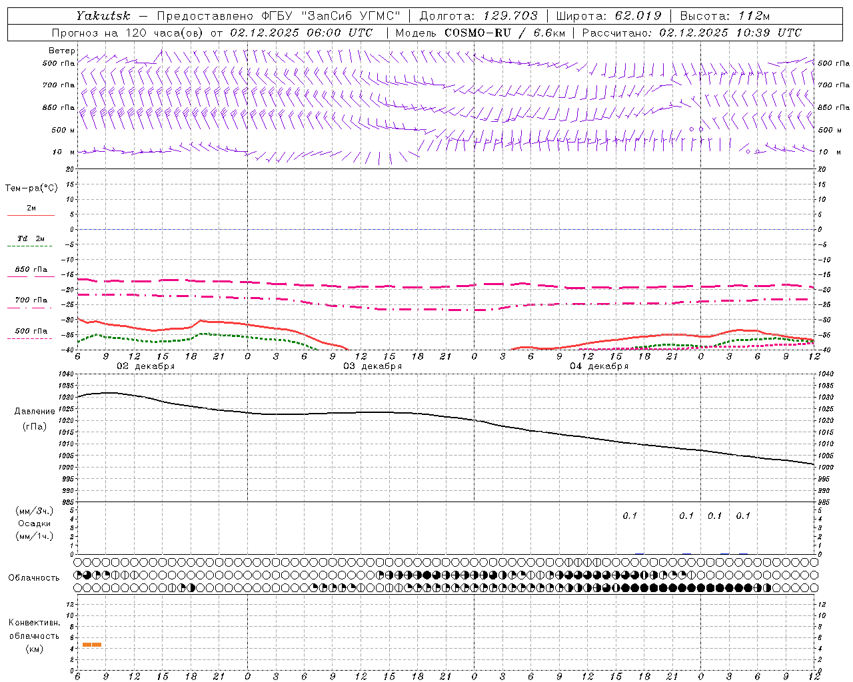The width and height of the screenshot is (853, 682).
Task: Select the Широта: 62.019 header value
Action: pyautogui.click(x=609, y=15)
